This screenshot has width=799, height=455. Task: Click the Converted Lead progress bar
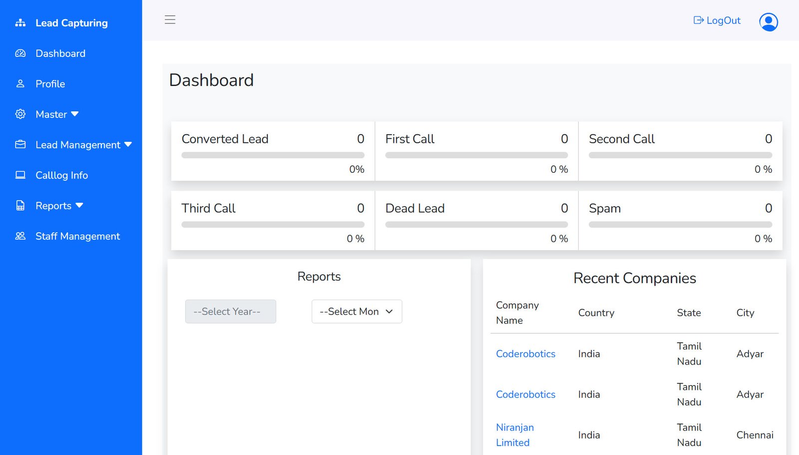coord(273,155)
